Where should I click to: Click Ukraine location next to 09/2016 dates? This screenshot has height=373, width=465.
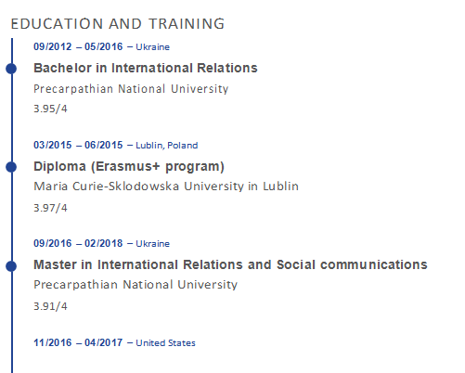(x=153, y=244)
